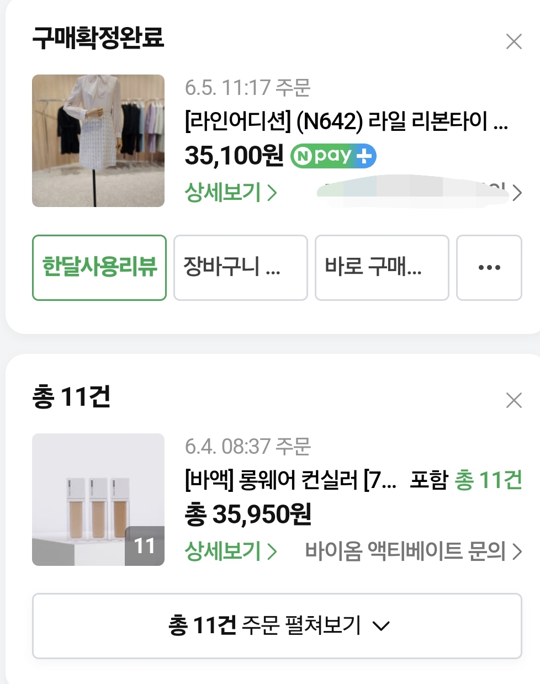View 상세보기 for the 35,100원 order
The height and width of the screenshot is (684, 540).
231,193
